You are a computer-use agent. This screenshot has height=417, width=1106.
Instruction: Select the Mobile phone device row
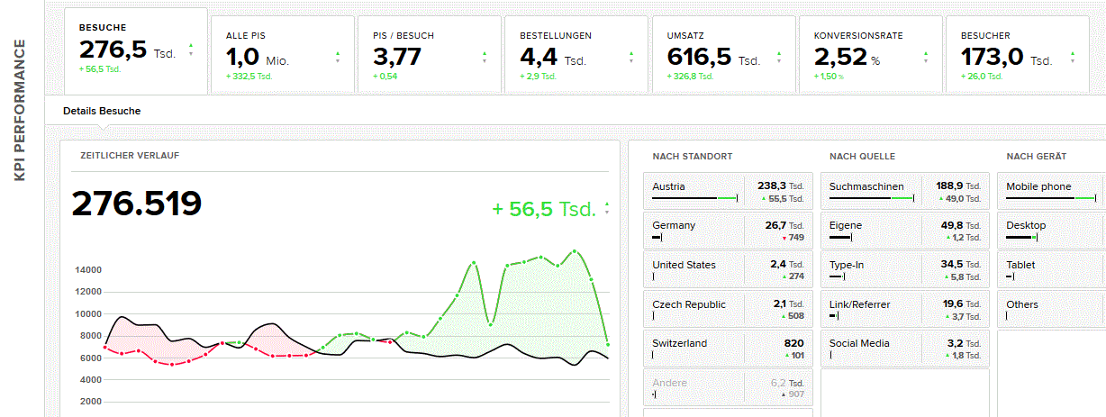click(x=1052, y=192)
